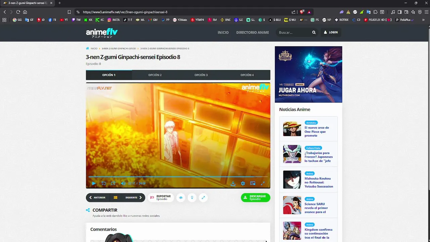The width and height of the screenshot is (430, 242).
Task: Rewind the video ten seconds
Action: [x=103, y=184]
